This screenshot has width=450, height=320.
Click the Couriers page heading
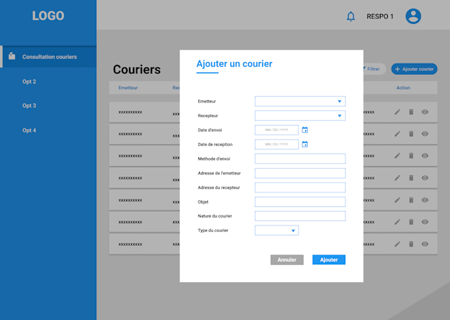click(136, 69)
